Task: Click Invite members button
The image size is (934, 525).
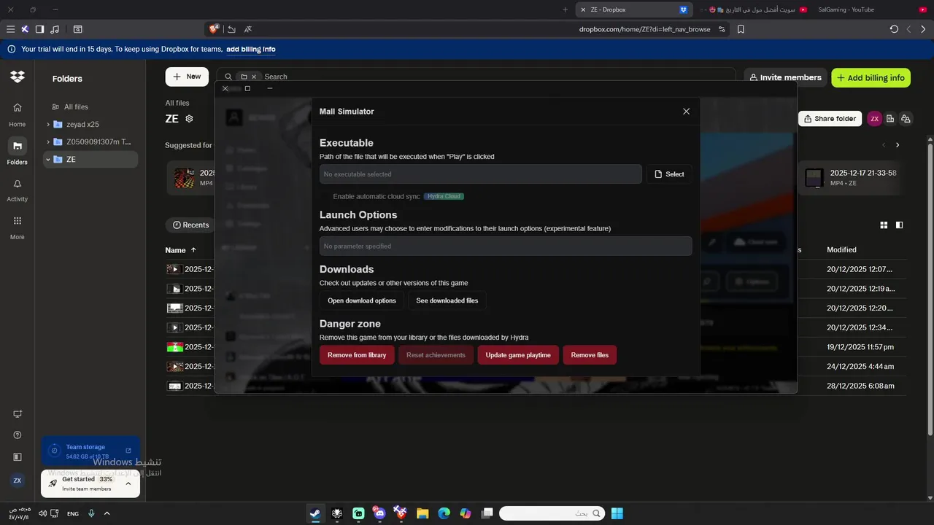Action: [784, 77]
